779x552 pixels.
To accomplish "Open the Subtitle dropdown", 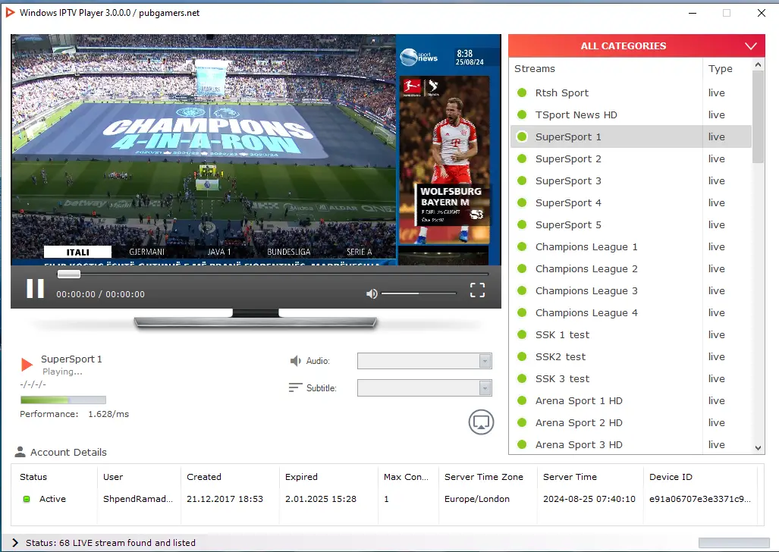I will (x=424, y=387).
